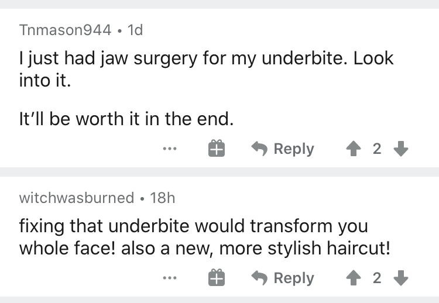Upvote the comment by witchwasburned

click(x=354, y=278)
